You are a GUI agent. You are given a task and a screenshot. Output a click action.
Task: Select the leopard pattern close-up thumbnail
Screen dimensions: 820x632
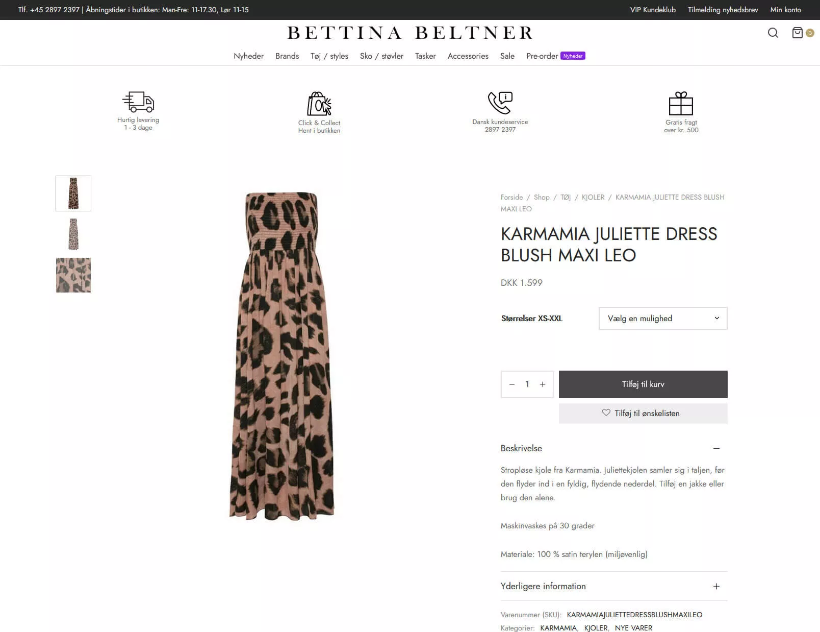click(x=73, y=275)
